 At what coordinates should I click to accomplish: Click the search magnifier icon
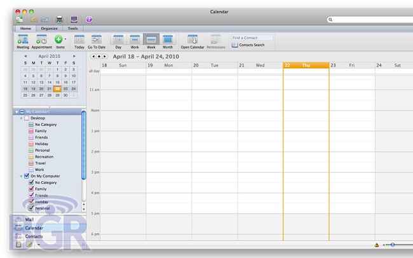point(330,20)
